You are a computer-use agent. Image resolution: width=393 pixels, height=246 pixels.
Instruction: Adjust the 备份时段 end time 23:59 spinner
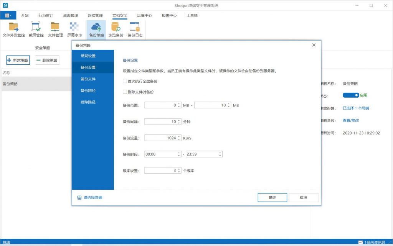tap(220, 154)
